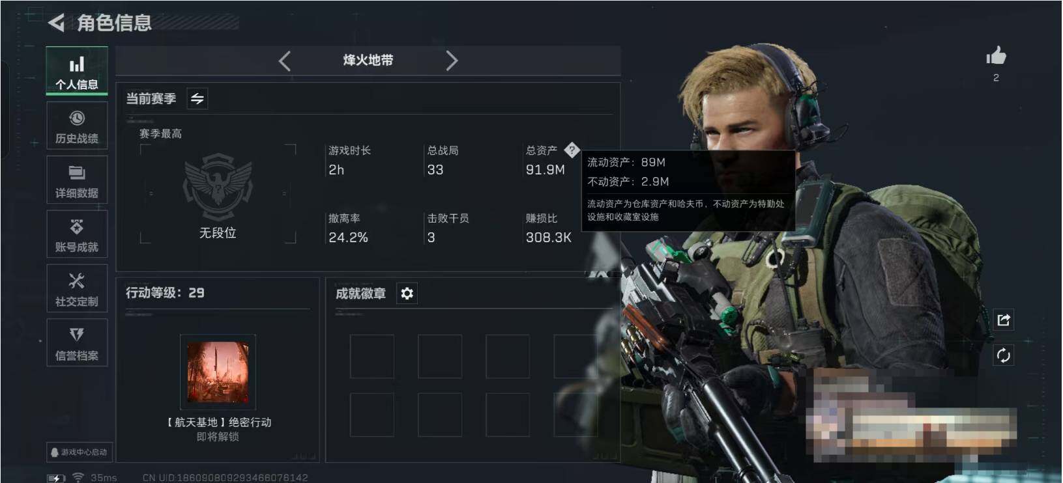Switch to previous mode with left chevron
The width and height of the screenshot is (1063, 483).
(x=284, y=61)
